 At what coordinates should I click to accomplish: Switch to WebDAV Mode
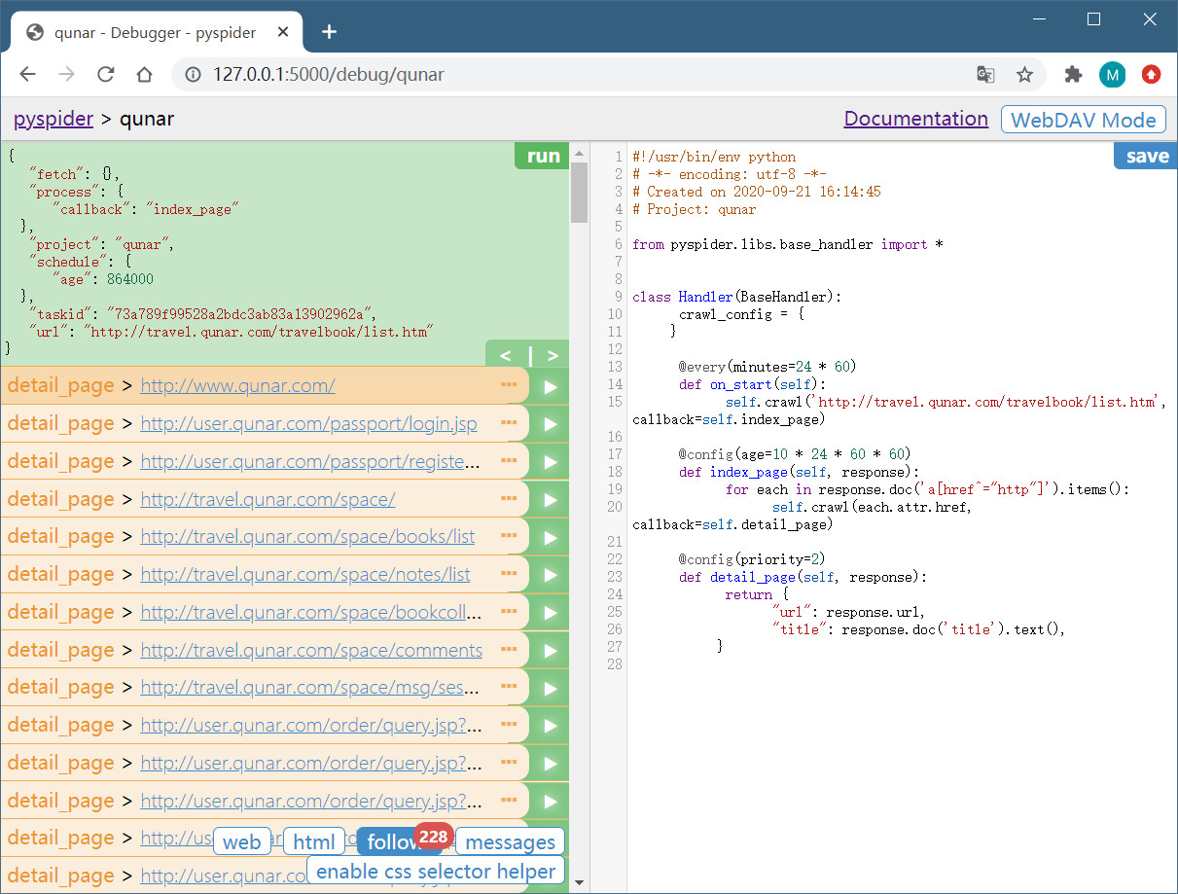coord(1083,120)
